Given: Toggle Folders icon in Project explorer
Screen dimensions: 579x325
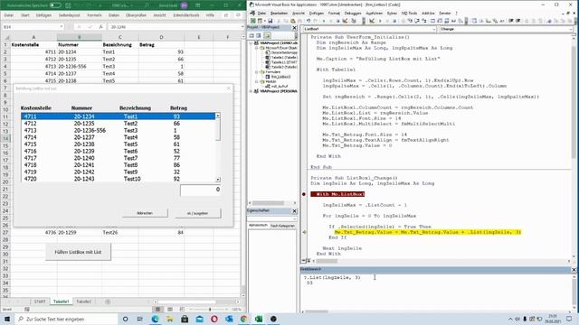Looking at the screenshot, I should click(x=267, y=35).
